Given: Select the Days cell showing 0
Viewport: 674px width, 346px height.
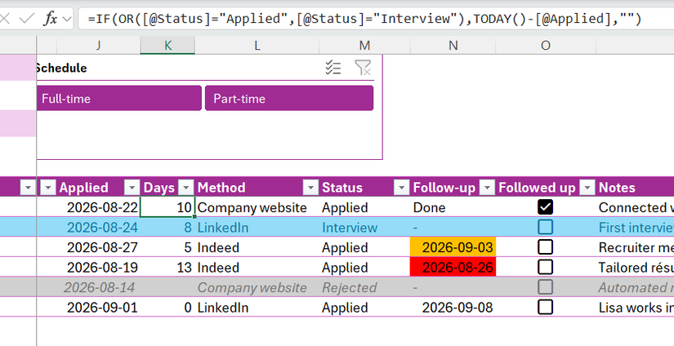Looking at the screenshot, I should [167, 308].
